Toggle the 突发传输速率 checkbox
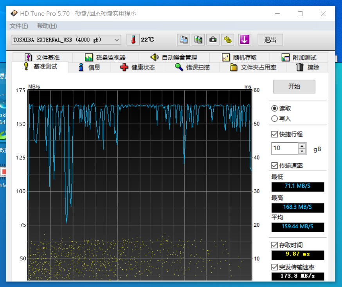This screenshot has width=342, height=287. 274,267
